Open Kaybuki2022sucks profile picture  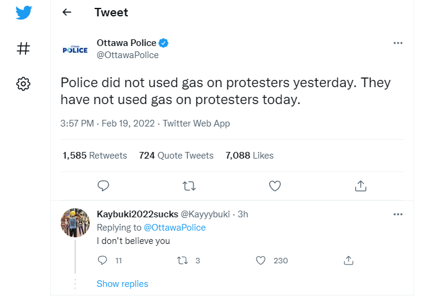75,223
